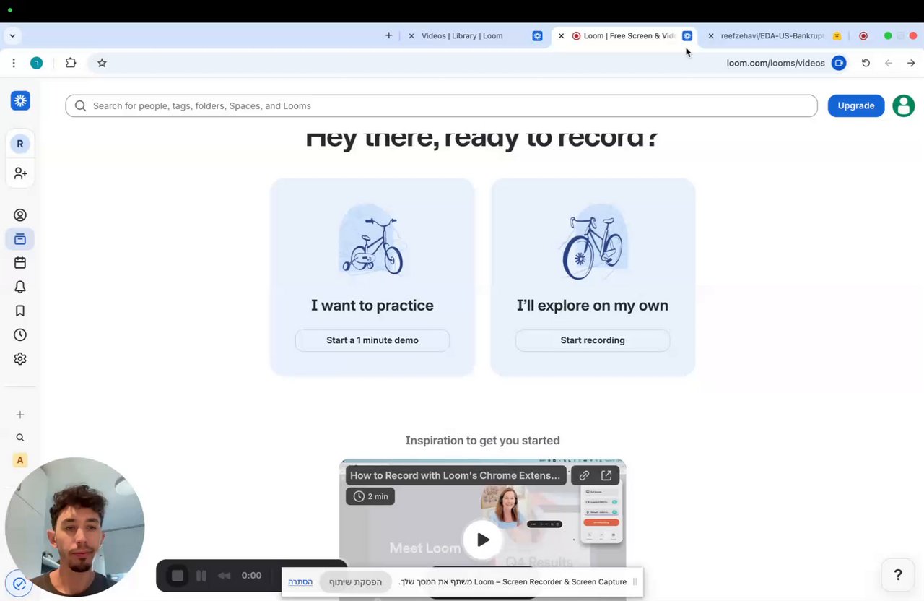Select the yellow A space icon
The image size is (924, 601).
[x=20, y=460]
